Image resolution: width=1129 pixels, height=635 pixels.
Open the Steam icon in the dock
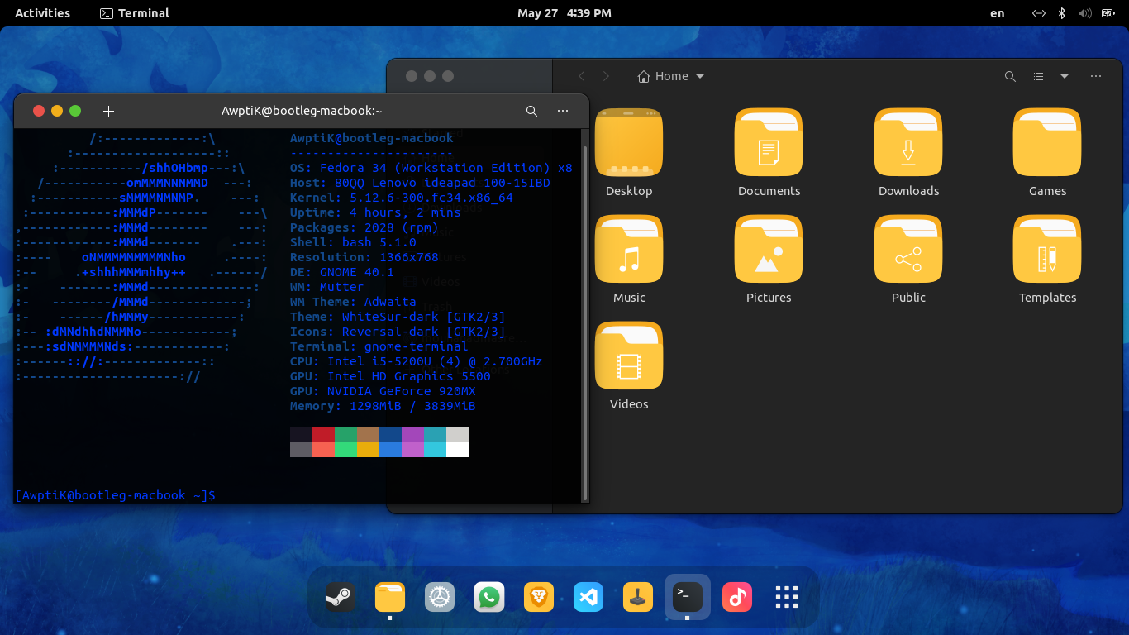[341, 597]
